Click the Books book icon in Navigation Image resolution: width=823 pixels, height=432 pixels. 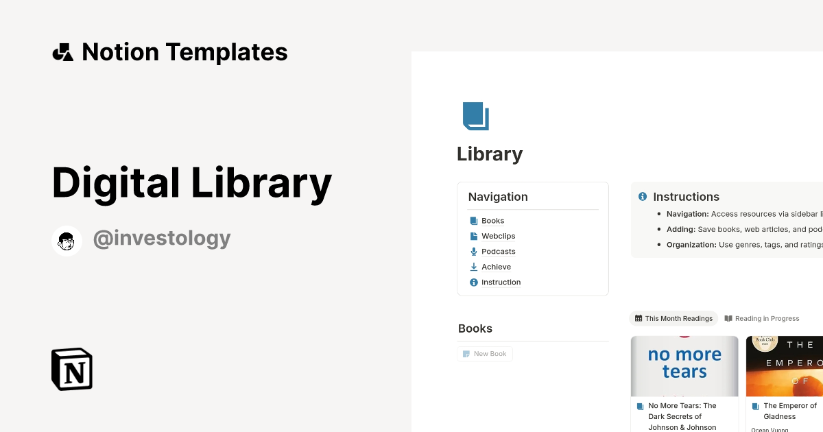point(473,220)
